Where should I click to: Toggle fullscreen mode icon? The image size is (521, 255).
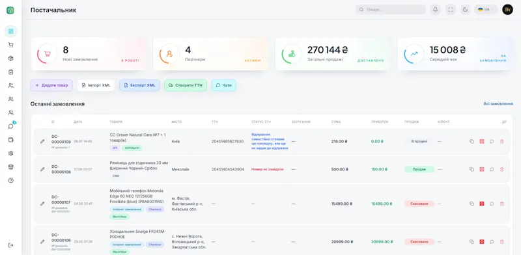[451, 10]
